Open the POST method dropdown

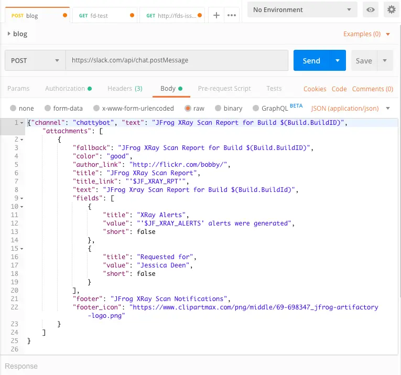coord(35,60)
